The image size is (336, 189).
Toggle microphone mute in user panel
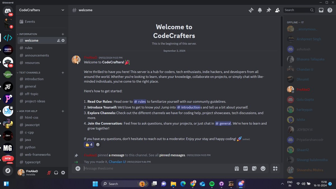point(49,173)
